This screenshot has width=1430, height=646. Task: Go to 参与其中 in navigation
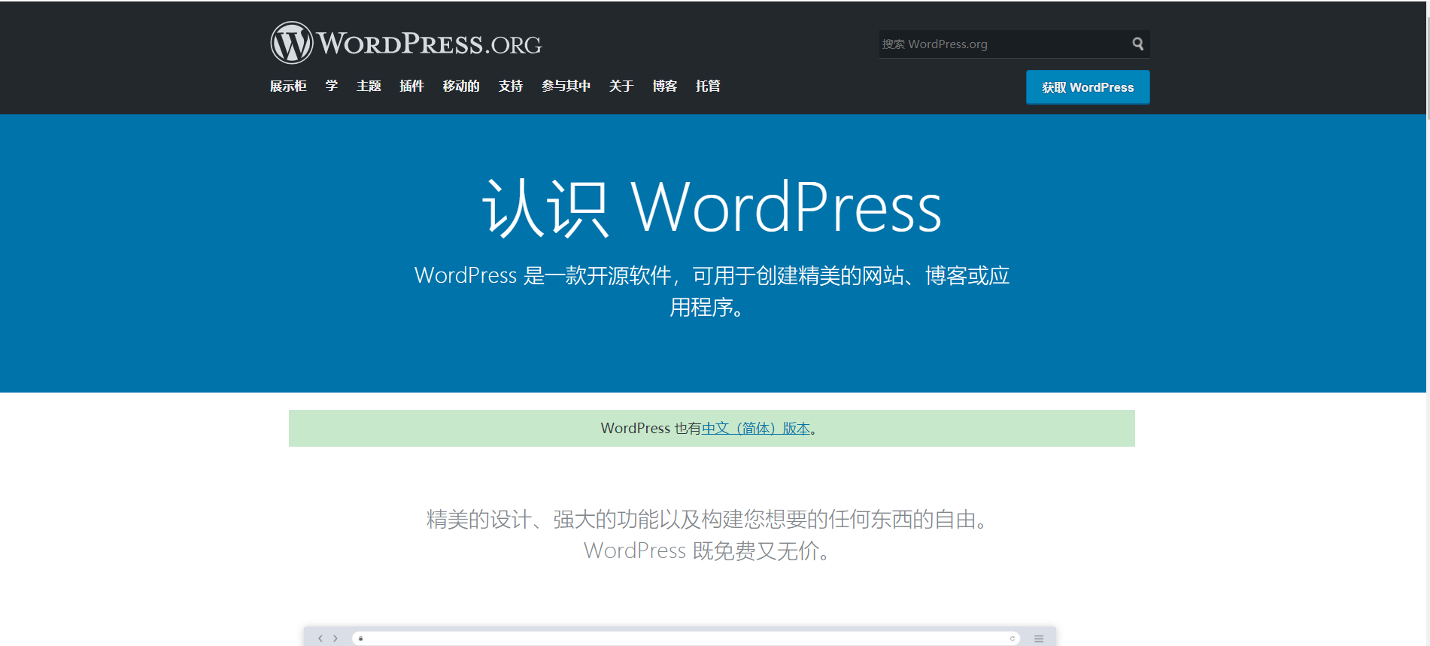coord(566,86)
